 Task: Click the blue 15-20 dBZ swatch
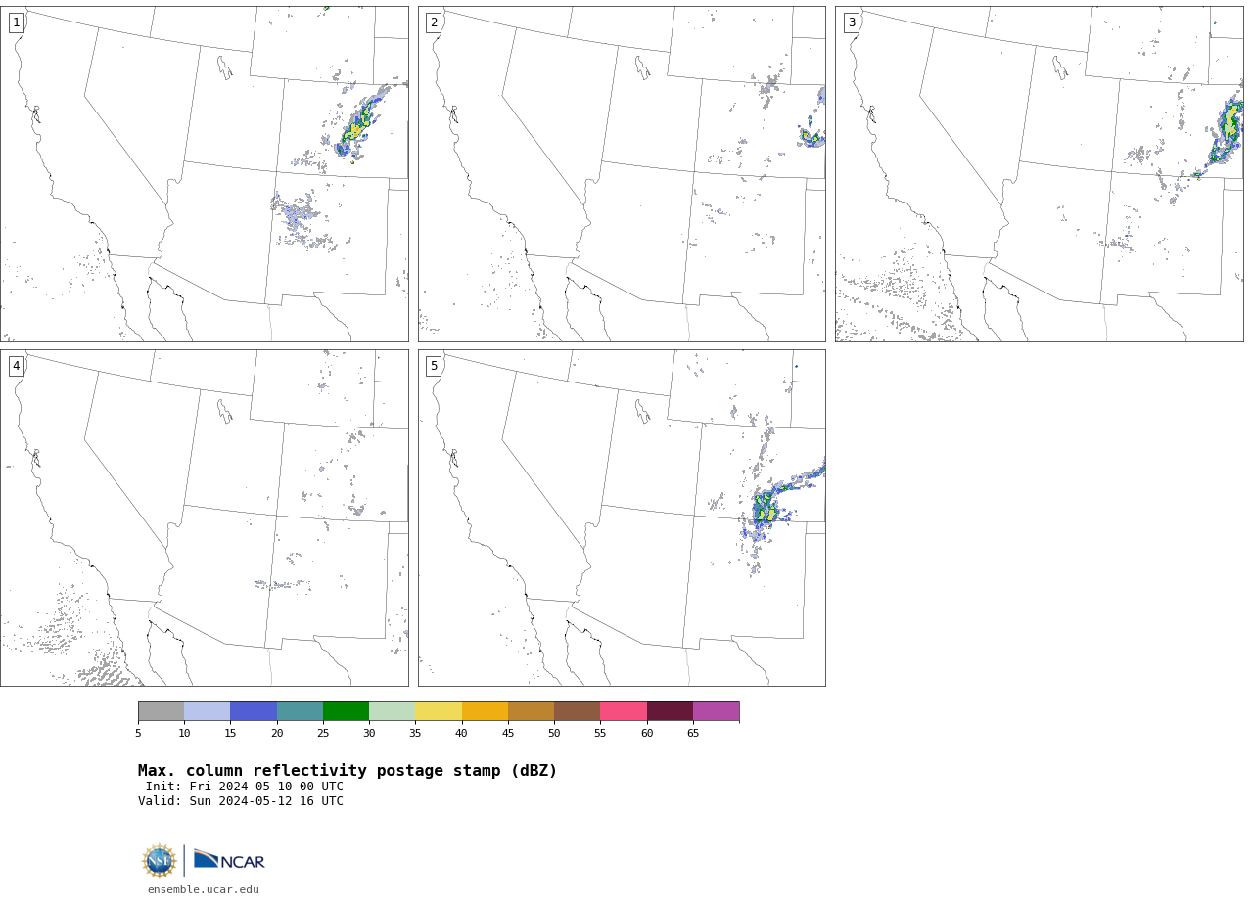[x=254, y=711]
